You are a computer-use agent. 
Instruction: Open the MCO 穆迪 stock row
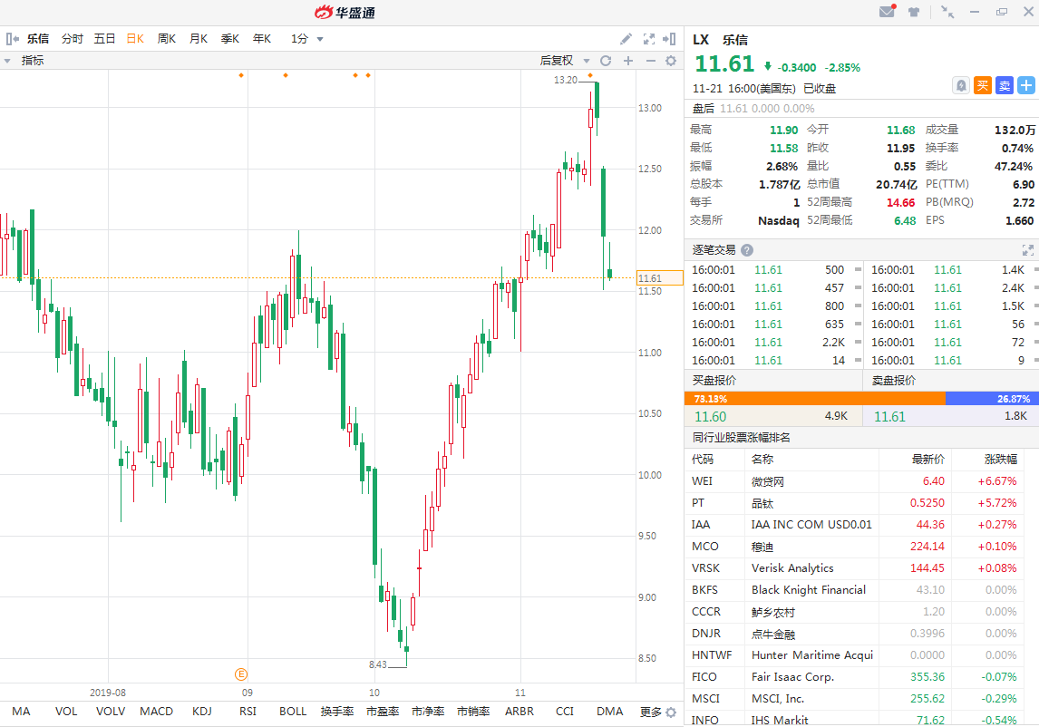click(854, 547)
